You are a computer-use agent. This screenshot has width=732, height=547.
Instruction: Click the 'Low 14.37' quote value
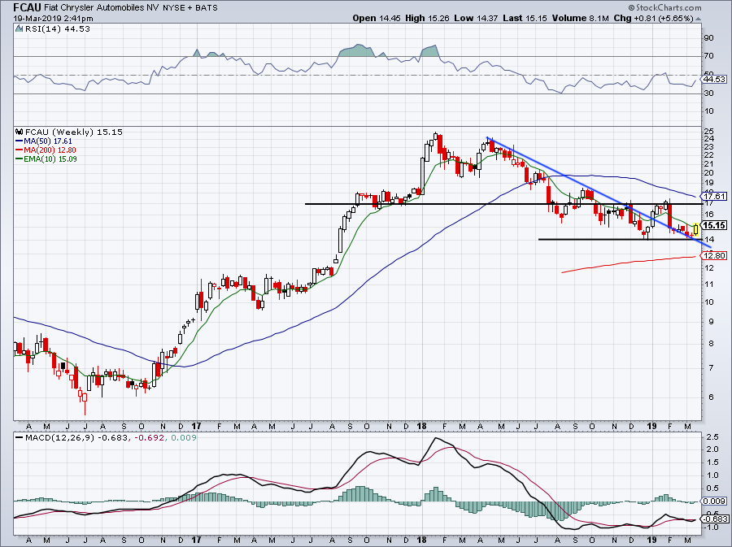pos(476,18)
